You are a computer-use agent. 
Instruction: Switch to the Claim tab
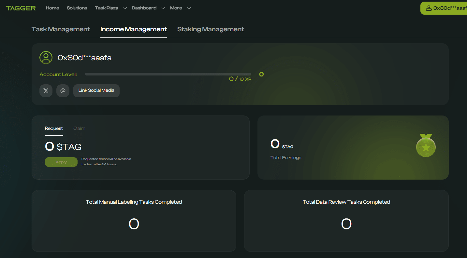(79, 129)
